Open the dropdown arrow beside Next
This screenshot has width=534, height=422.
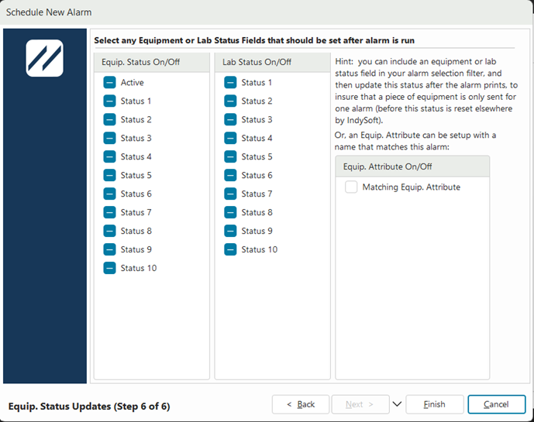click(x=397, y=404)
